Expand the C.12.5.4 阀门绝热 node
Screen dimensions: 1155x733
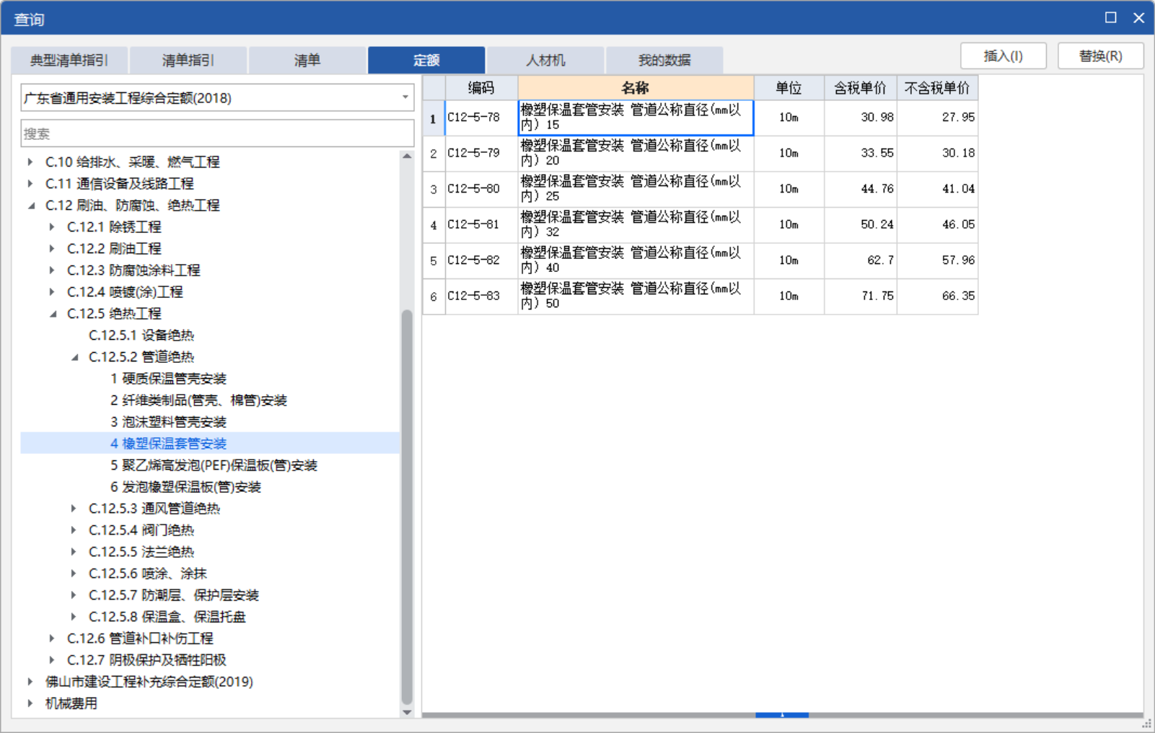(x=74, y=530)
